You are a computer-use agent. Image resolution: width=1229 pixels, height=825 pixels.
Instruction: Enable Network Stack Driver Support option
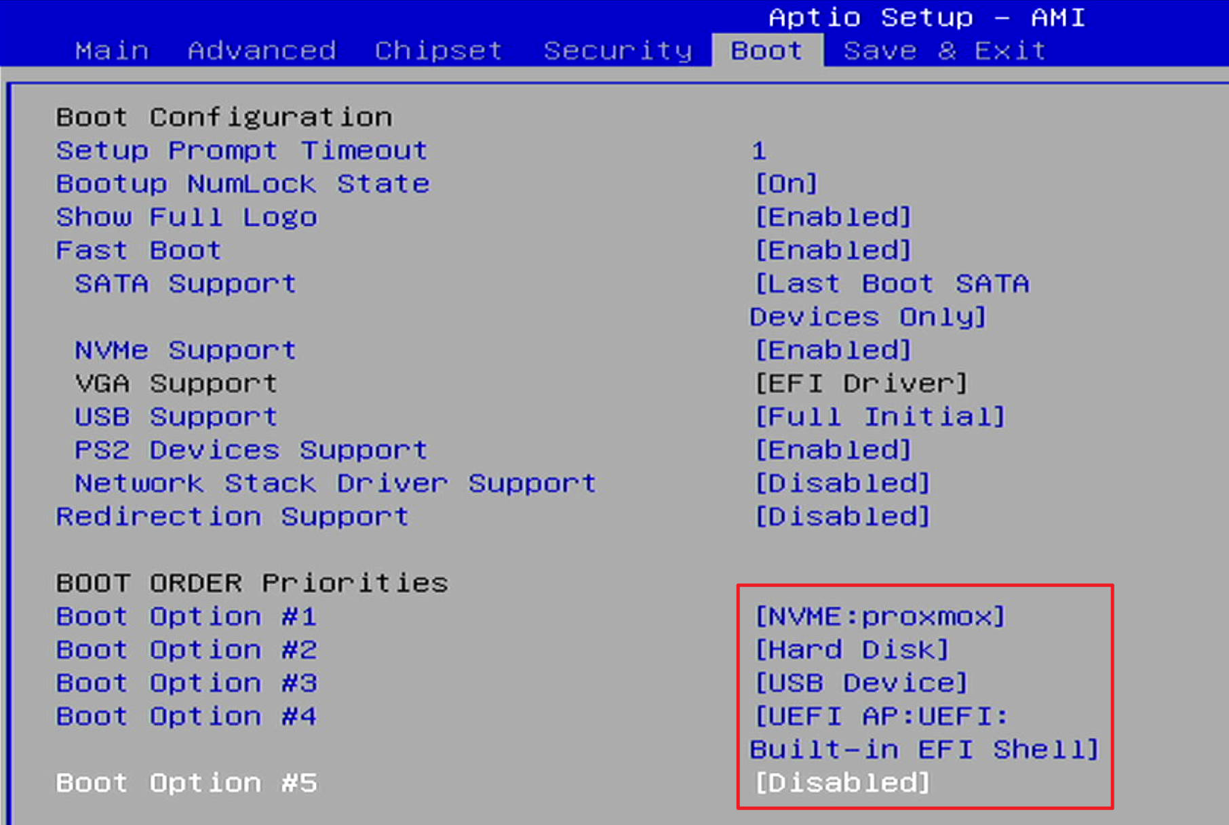click(x=842, y=483)
